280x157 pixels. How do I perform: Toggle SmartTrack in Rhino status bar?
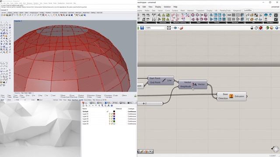75,100
